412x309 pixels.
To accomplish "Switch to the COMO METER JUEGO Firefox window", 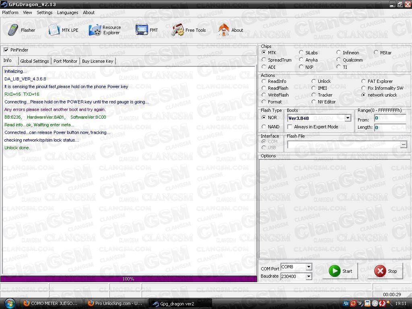I will (x=51, y=303).
